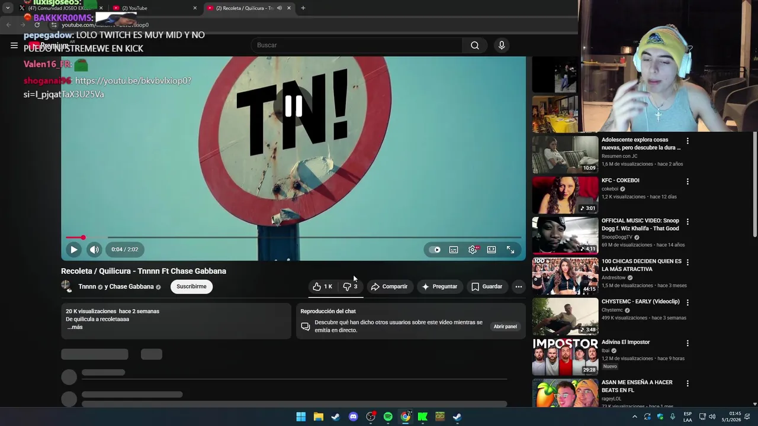Open Kick app from the taskbar

click(x=423, y=417)
